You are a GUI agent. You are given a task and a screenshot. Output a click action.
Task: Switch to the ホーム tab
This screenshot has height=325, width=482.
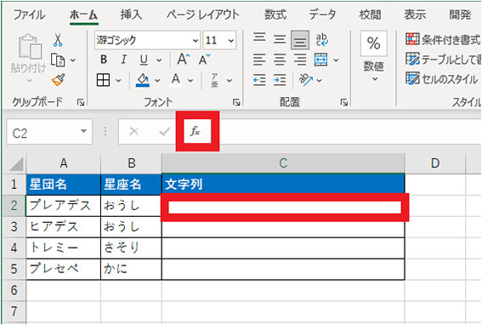click(83, 14)
